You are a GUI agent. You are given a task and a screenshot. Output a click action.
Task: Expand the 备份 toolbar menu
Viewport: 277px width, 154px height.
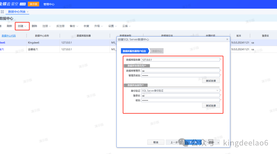[x=74, y=26]
